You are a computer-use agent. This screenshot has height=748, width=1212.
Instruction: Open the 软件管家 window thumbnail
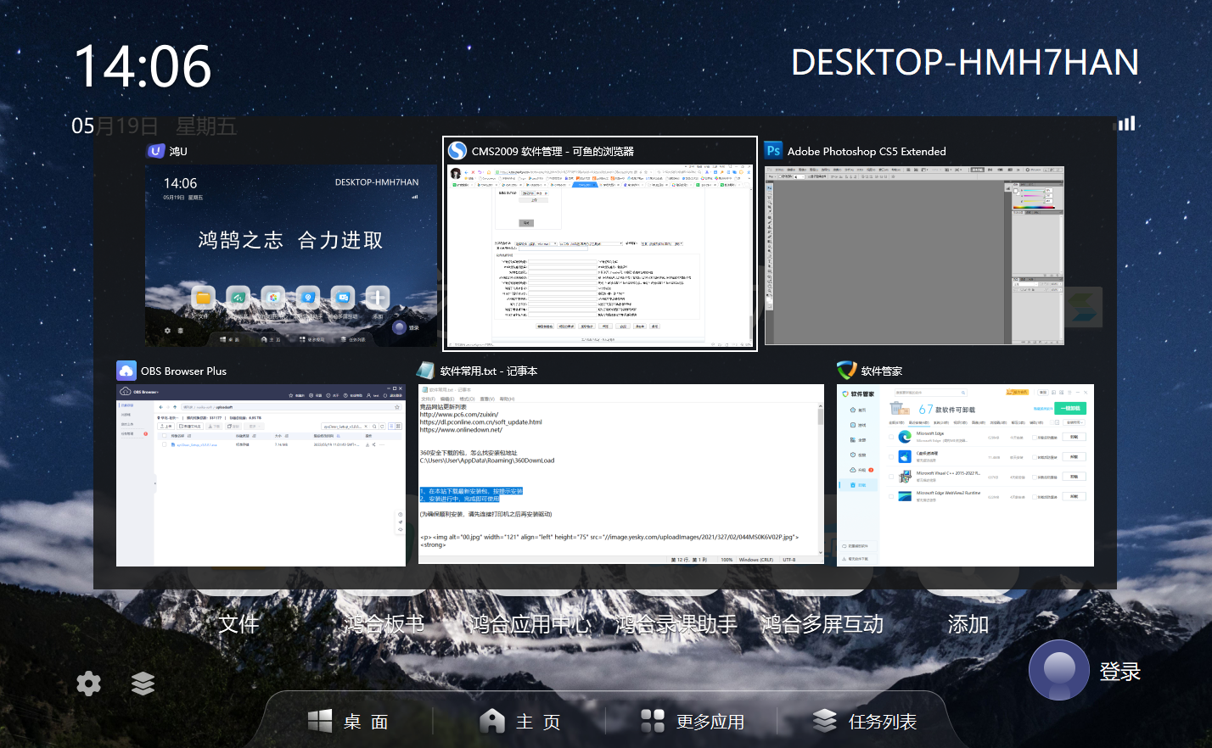tap(965, 475)
